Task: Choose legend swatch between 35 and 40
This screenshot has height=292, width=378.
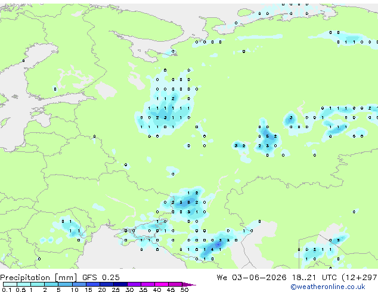Action: click(x=148, y=284)
